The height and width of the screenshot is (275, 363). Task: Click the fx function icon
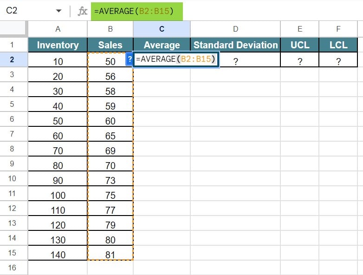[x=83, y=11]
